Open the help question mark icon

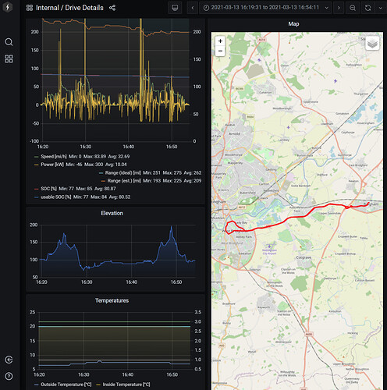coord(9,376)
